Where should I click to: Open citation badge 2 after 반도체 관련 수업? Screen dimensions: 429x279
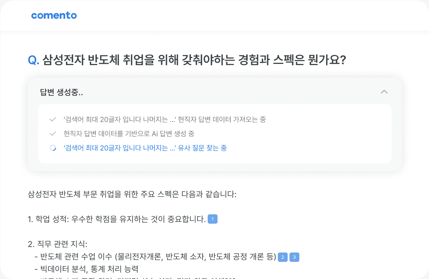click(x=282, y=257)
